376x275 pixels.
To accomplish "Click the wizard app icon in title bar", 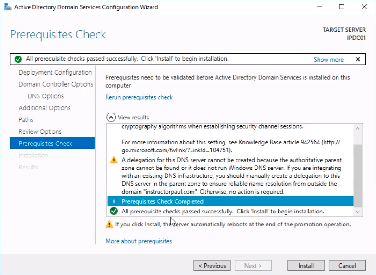I will point(8,7).
